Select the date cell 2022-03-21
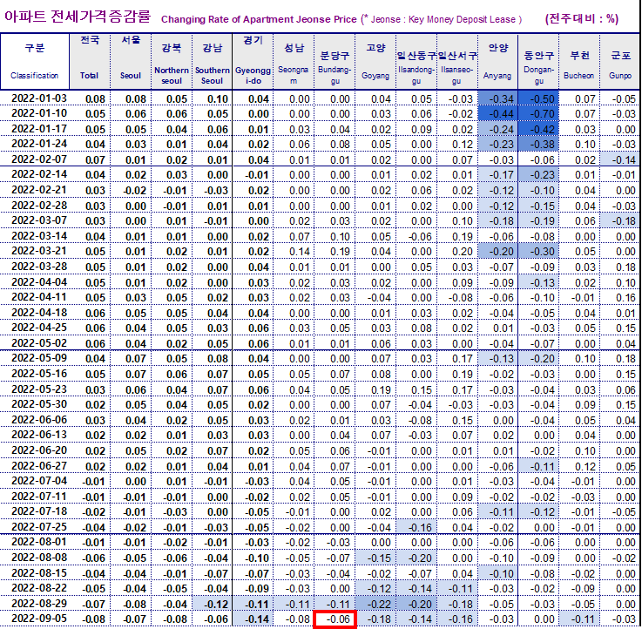 [35, 251]
